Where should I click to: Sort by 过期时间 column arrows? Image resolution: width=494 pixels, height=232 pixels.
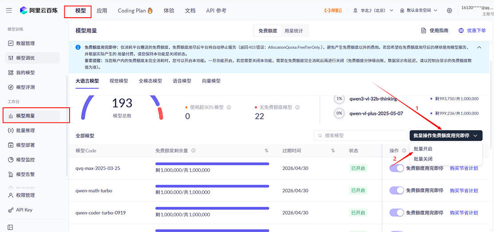tap(333, 151)
